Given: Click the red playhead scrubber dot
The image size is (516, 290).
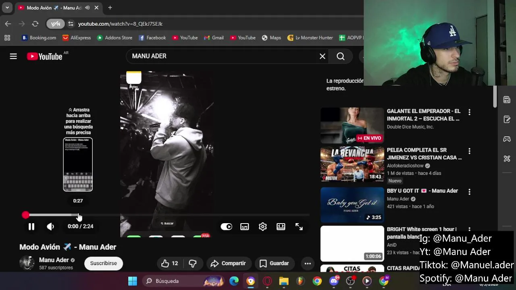Looking at the screenshot, I should pyautogui.click(x=25, y=215).
